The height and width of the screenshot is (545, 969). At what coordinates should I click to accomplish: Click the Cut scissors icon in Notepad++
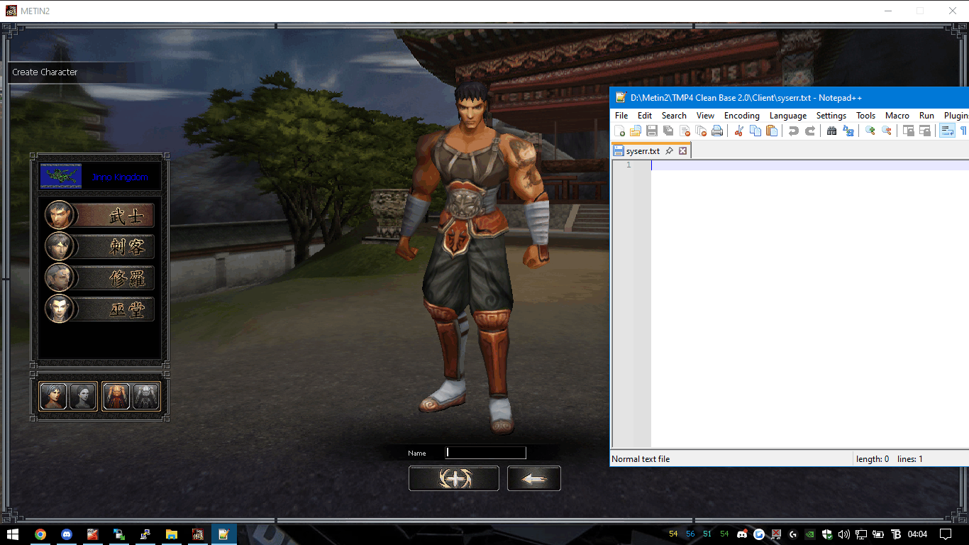click(x=738, y=131)
